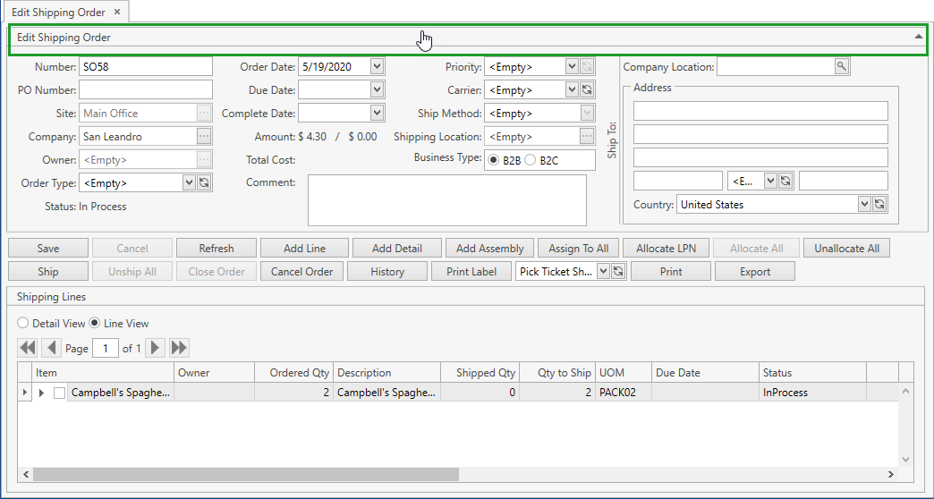The width and height of the screenshot is (934, 499).
Task: Click the Add Line button
Action: click(304, 249)
